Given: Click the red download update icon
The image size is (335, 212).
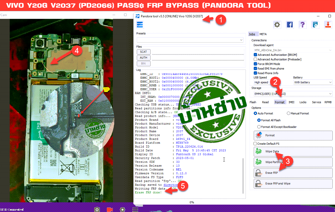Looking at the screenshot, I should click(328, 25).
